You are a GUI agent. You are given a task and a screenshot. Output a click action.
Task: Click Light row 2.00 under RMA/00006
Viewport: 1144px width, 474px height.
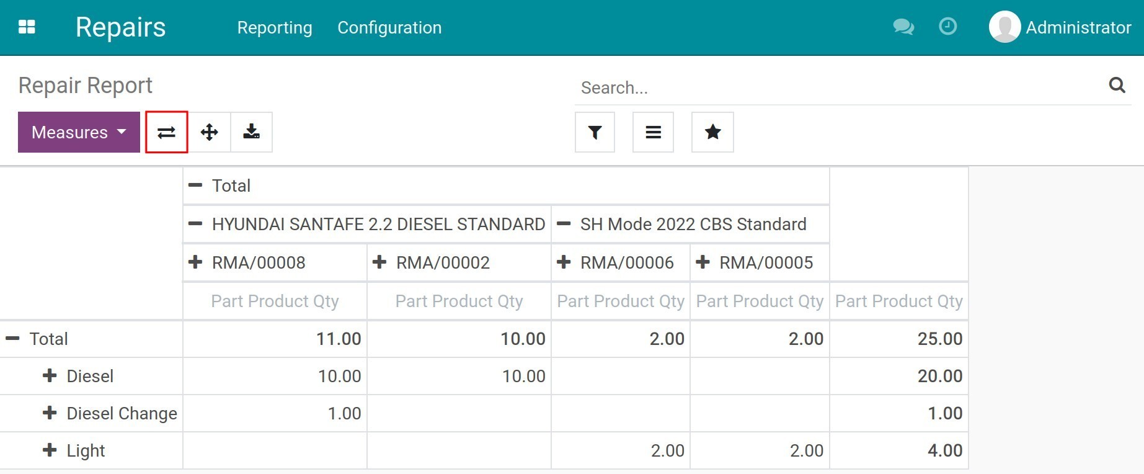[621, 450]
